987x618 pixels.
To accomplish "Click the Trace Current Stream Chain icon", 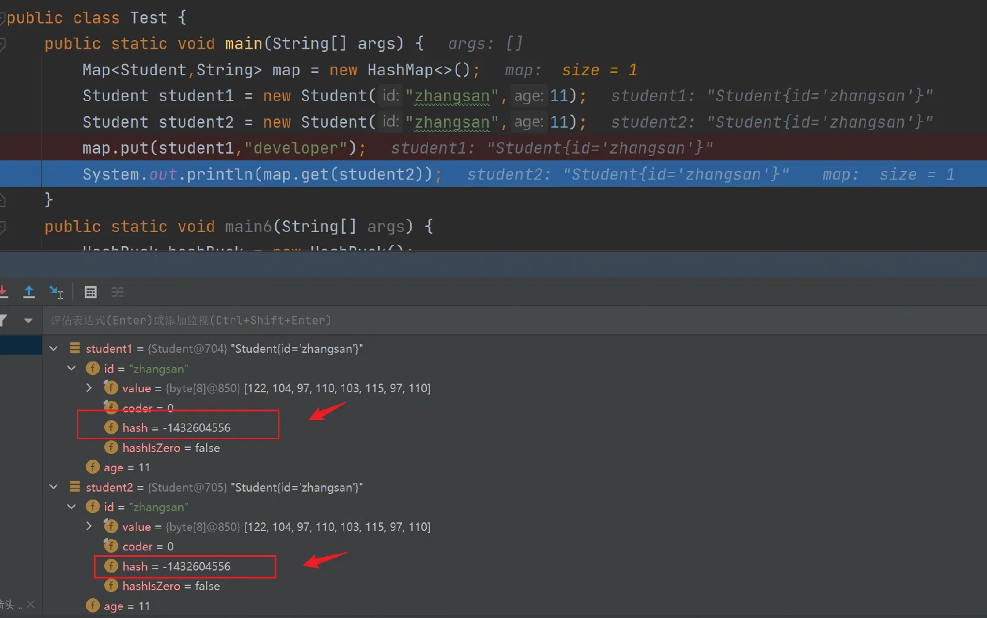I will pos(117,292).
